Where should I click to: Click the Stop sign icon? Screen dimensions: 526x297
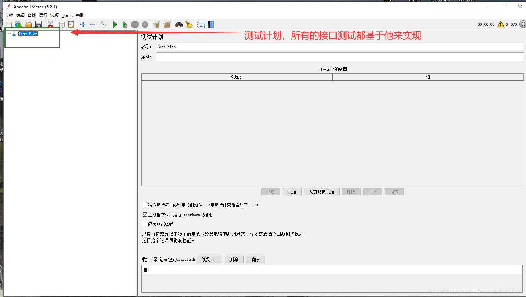click(x=135, y=24)
